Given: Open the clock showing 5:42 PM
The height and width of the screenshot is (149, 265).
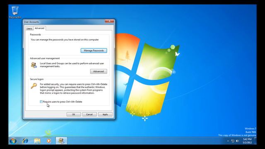Looking at the screenshot, I should click(247, 141).
